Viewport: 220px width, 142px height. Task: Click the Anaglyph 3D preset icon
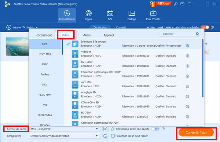[75, 95]
